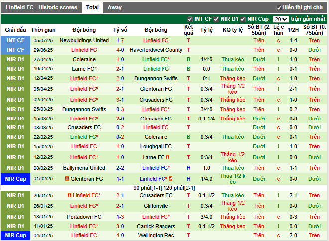329x241 pixels.
Task: Uncheck the NIR Cup filter checkbox
Action: pos(243,19)
